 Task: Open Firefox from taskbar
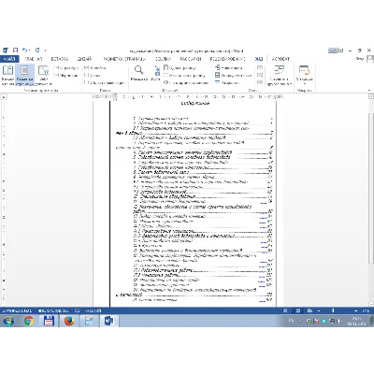(69, 321)
